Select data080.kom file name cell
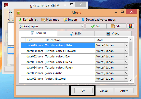 click(x=35, y=51)
